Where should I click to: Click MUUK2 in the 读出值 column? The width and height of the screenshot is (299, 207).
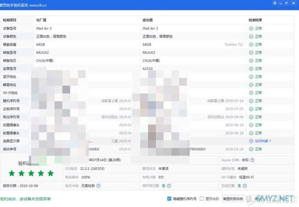(149, 52)
